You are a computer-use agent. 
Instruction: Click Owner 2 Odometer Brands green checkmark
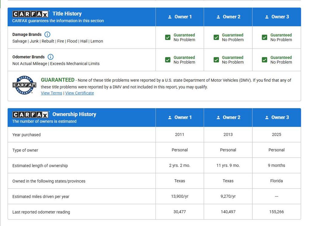tap(216, 60)
